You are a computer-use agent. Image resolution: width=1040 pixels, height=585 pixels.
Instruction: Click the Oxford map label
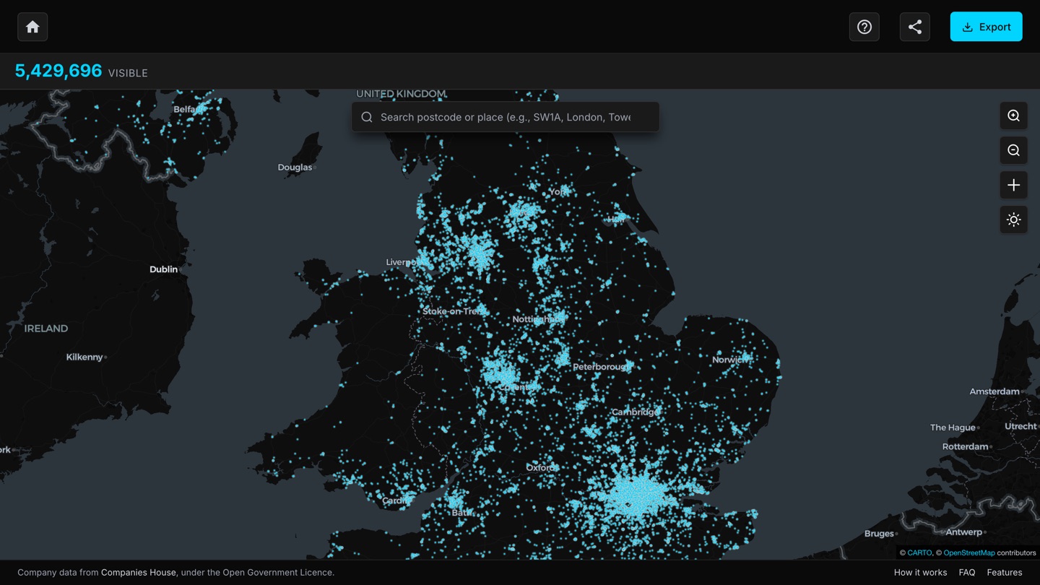541,467
